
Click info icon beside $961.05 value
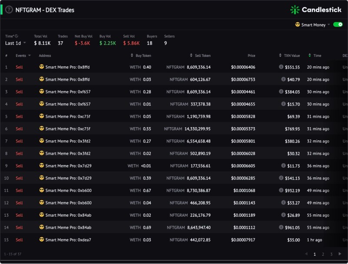(x=281, y=227)
